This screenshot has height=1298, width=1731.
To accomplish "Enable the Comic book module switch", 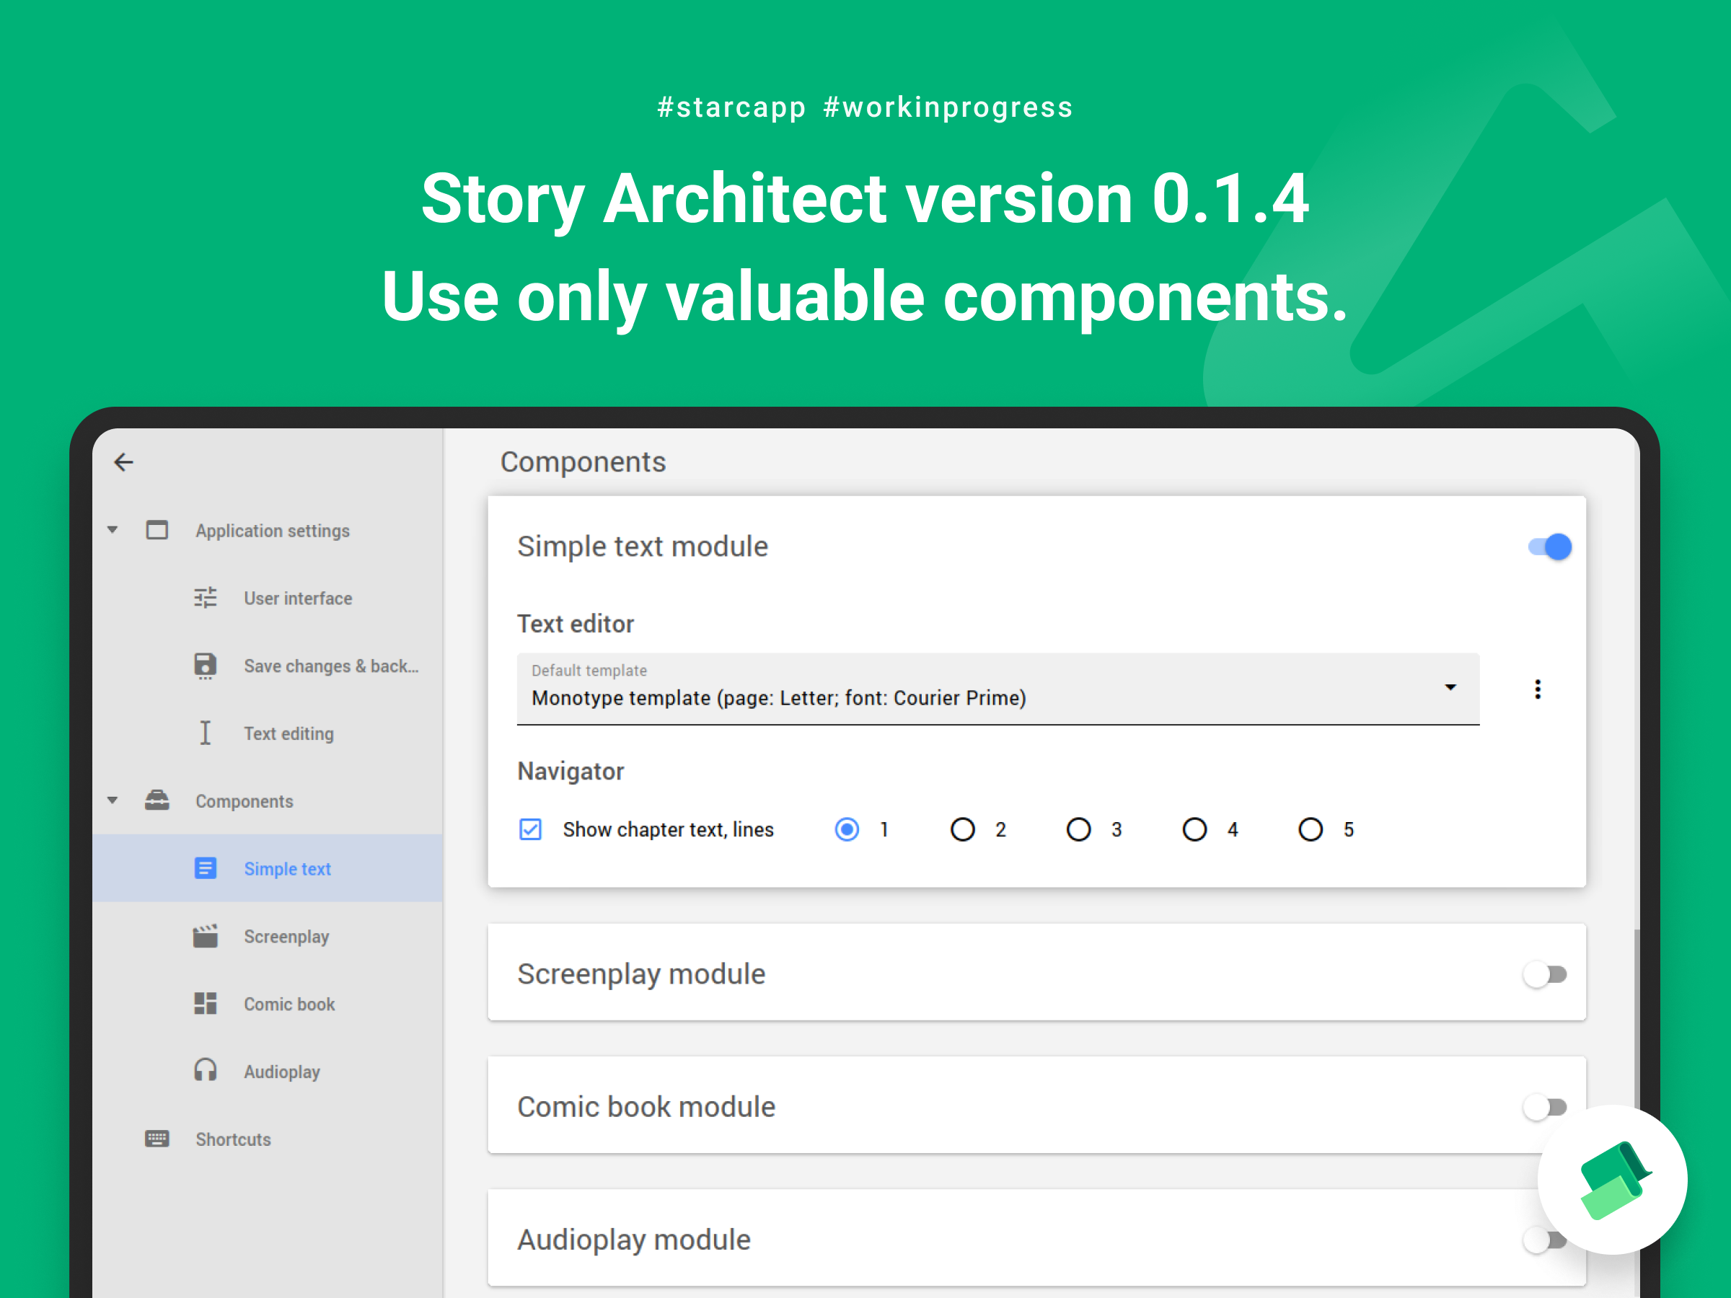I will coord(1545,1107).
